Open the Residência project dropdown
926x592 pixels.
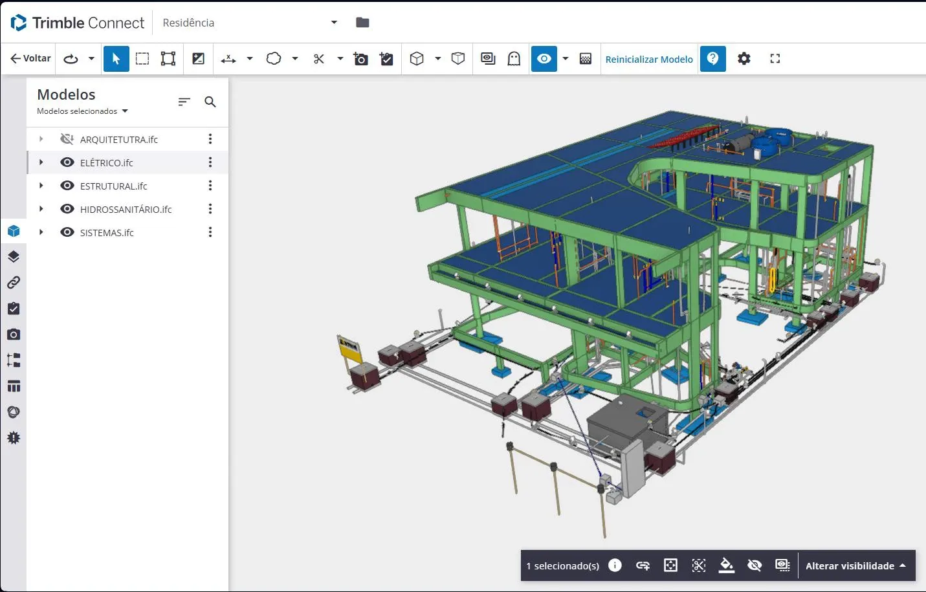(250, 23)
